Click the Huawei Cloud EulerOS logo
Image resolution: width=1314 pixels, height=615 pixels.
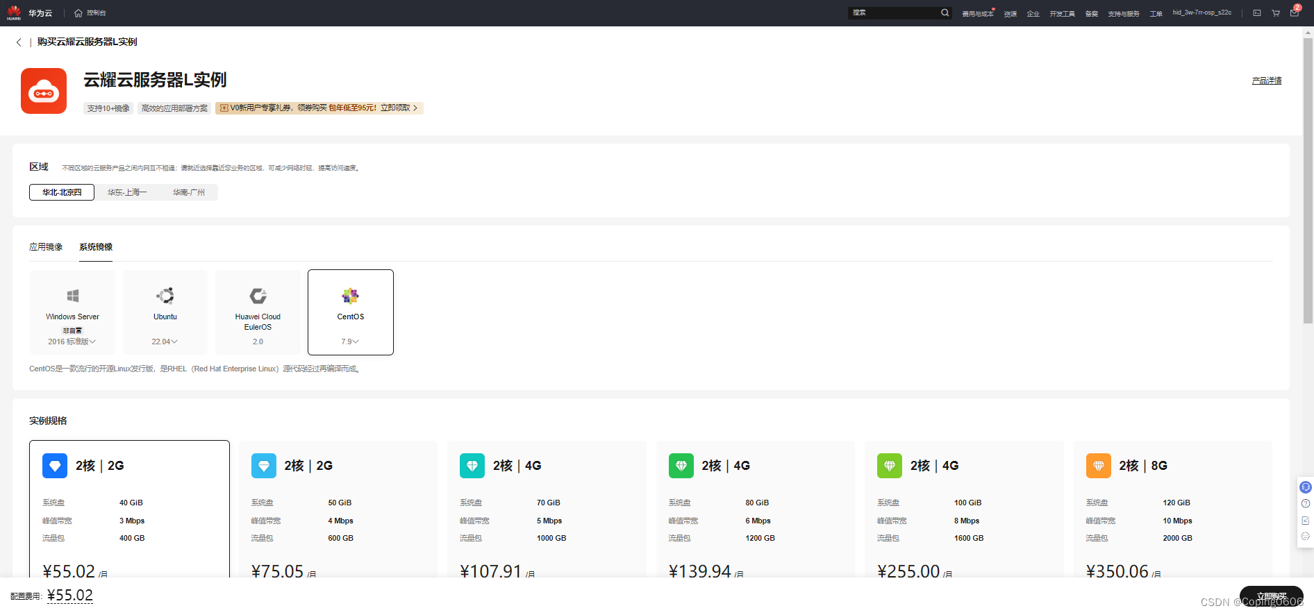258,296
